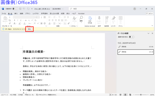Screen dimensions: 155x96
Task: Click the Bold B icon
Action: click(14, 20)
